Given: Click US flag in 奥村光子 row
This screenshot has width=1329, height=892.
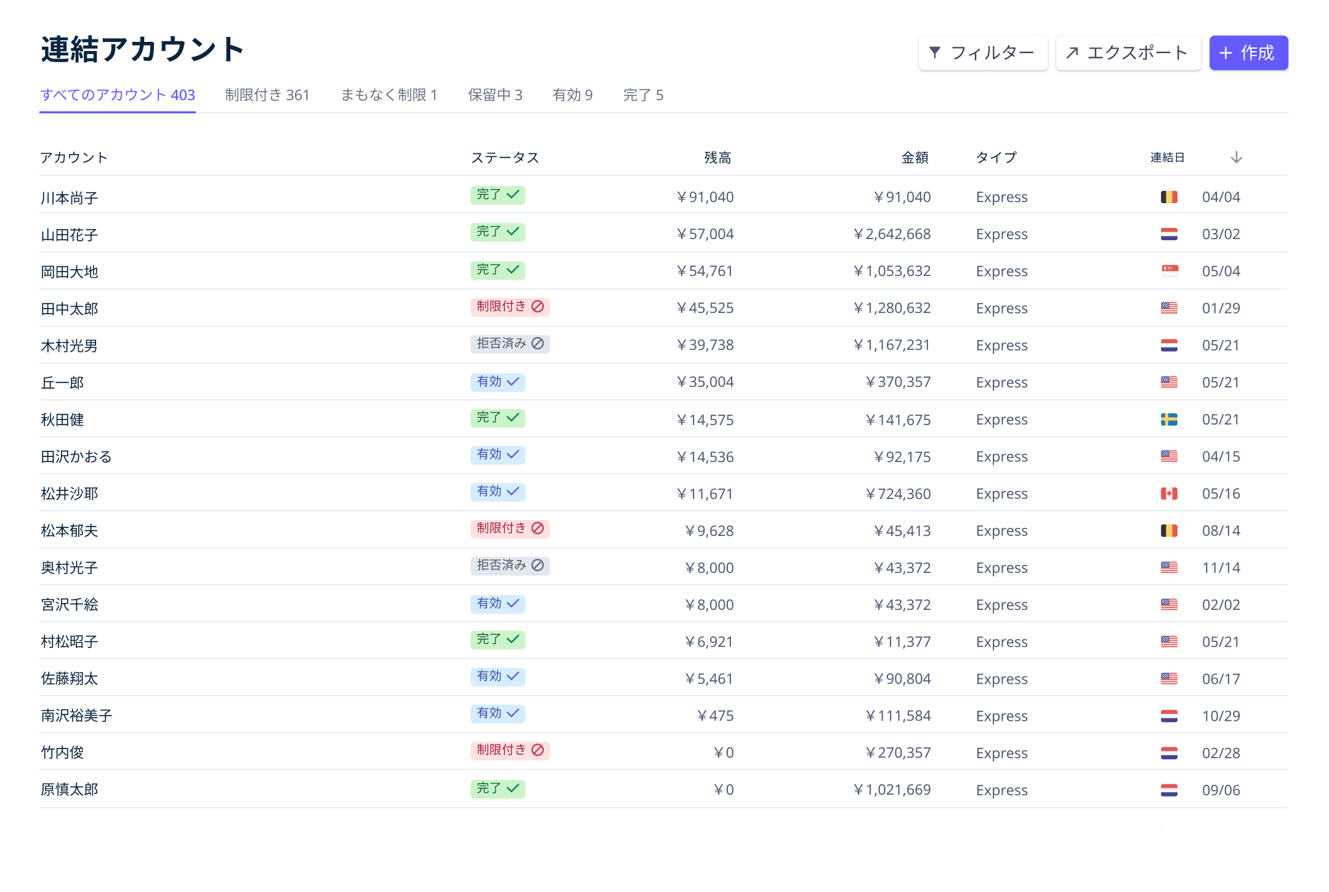Looking at the screenshot, I should click(x=1169, y=567).
